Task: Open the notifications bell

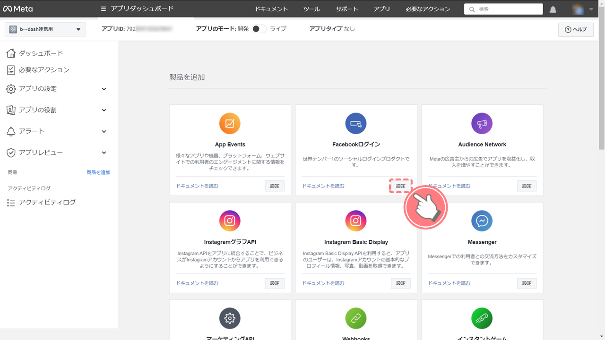Action: click(x=553, y=9)
